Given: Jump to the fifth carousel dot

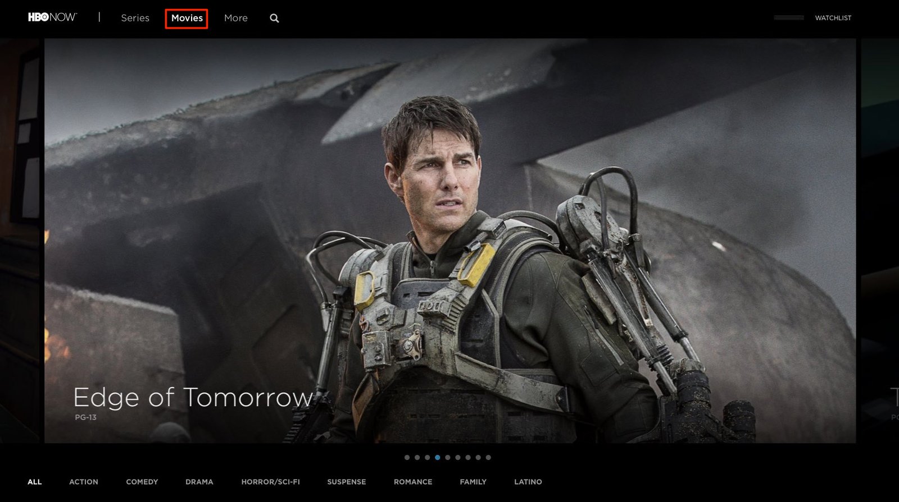Looking at the screenshot, I should coord(447,457).
